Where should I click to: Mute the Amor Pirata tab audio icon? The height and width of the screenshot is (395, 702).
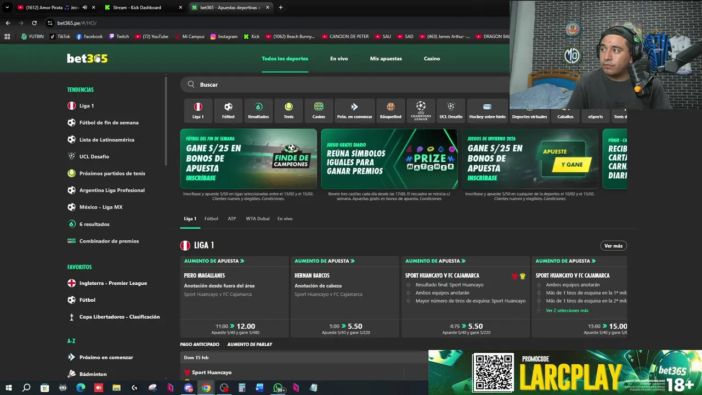click(x=84, y=8)
